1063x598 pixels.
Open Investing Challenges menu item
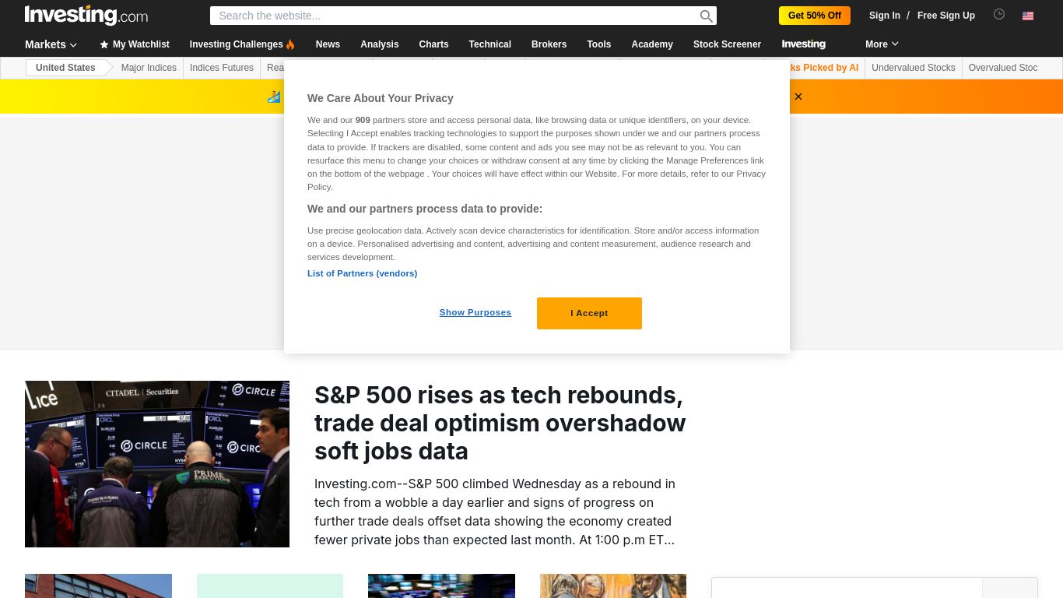[x=242, y=44]
